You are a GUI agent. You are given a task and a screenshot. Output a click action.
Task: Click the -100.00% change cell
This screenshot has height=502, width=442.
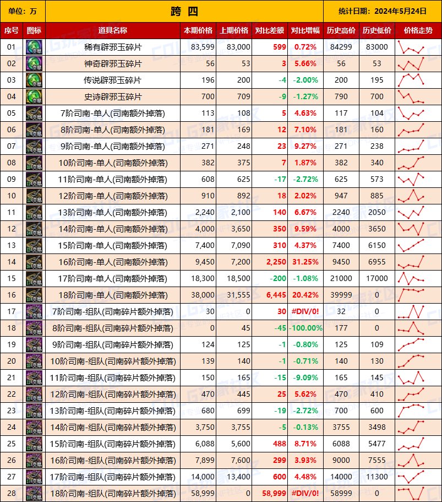coord(305,328)
